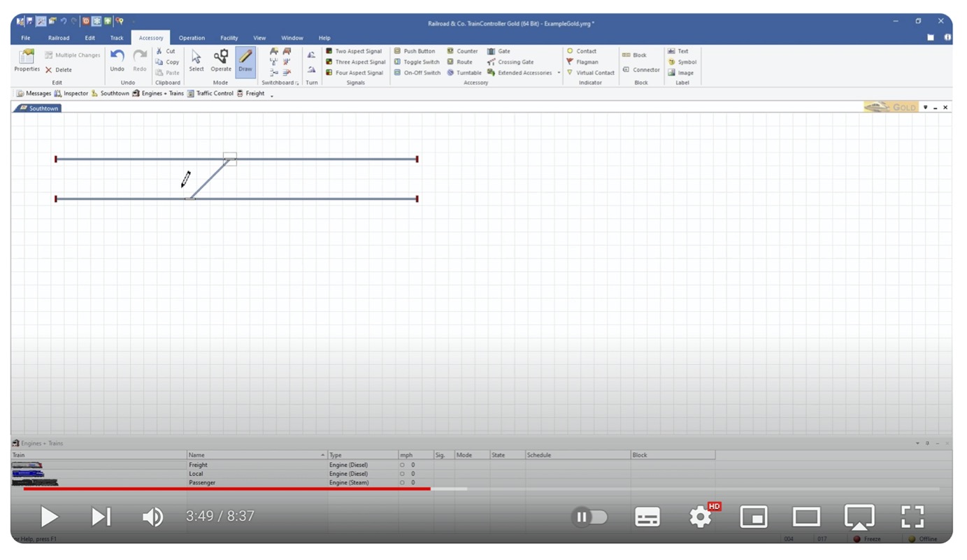Insert a Turntable accessory
This screenshot has height=560, width=967.
tap(465, 73)
